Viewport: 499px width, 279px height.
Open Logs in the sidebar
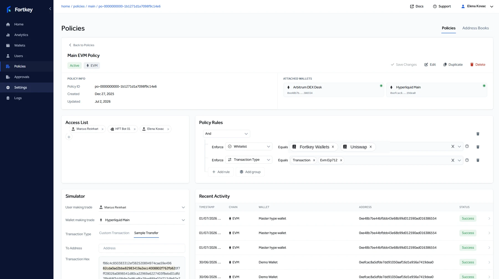point(27,98)
